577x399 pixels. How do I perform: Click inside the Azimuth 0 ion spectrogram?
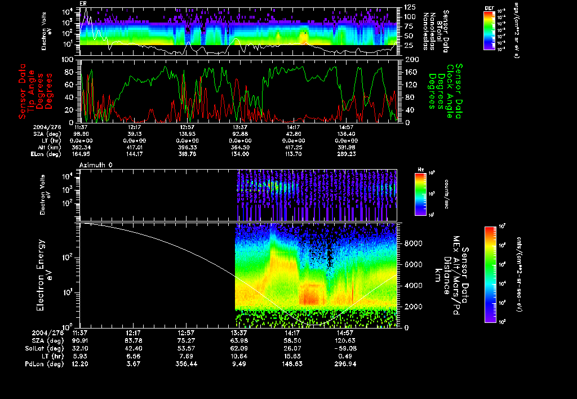238,195
